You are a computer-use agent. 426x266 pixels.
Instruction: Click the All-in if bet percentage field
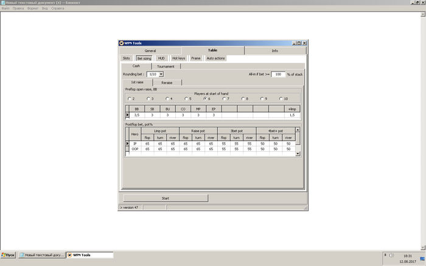tap(278, 74)
